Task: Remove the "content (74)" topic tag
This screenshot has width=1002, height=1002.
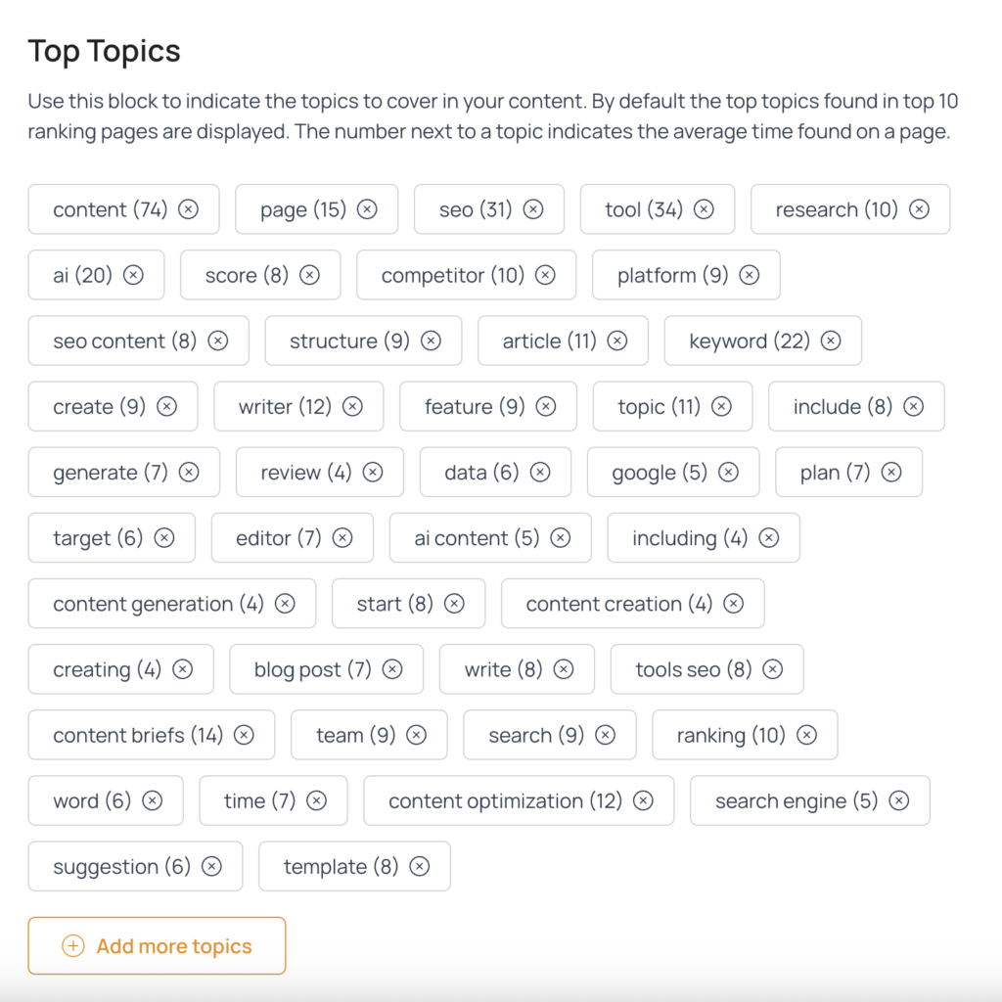Action: [189, 209]
